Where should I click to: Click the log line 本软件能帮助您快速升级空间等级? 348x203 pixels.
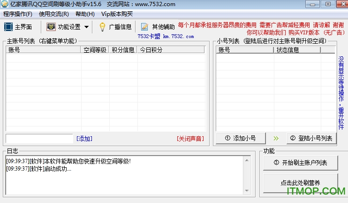click(x=68, y=161)
